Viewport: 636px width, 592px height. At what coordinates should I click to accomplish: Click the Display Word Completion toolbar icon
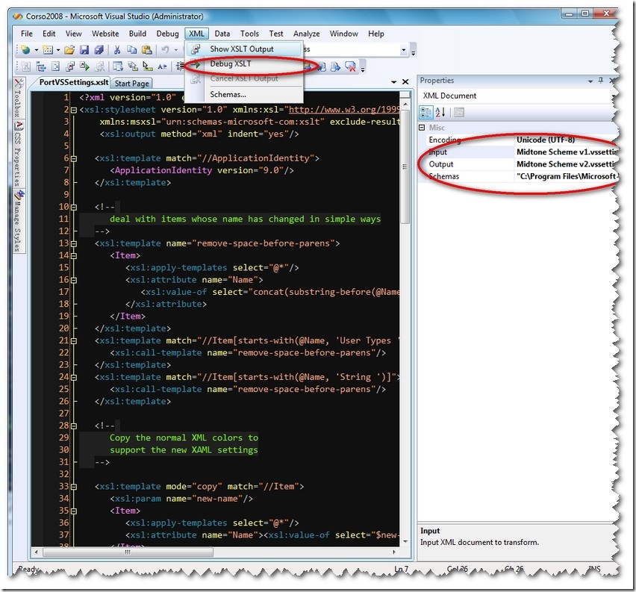click(x=162, y=66)
